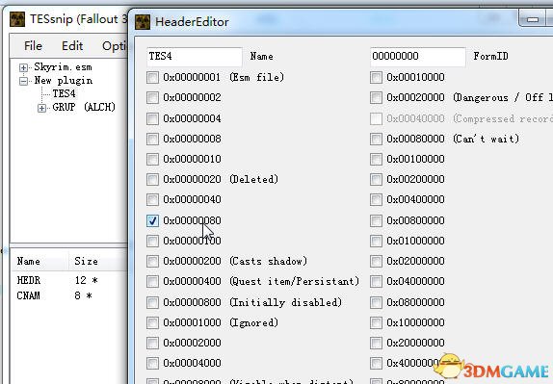Viewport: 553px width, 384px height.
Task: Enable the 0x00020000 Dangerous flag
Action: 377,97
